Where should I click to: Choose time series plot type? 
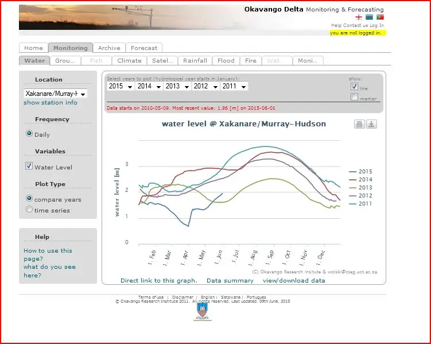[29, 209]
